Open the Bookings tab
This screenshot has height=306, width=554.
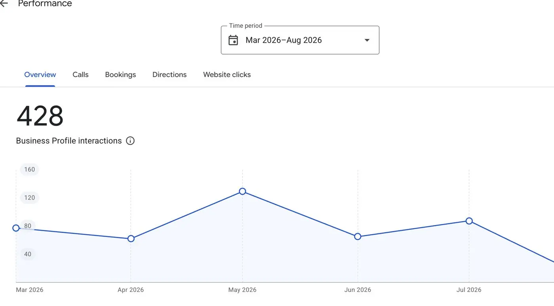(x=121, y=75)
